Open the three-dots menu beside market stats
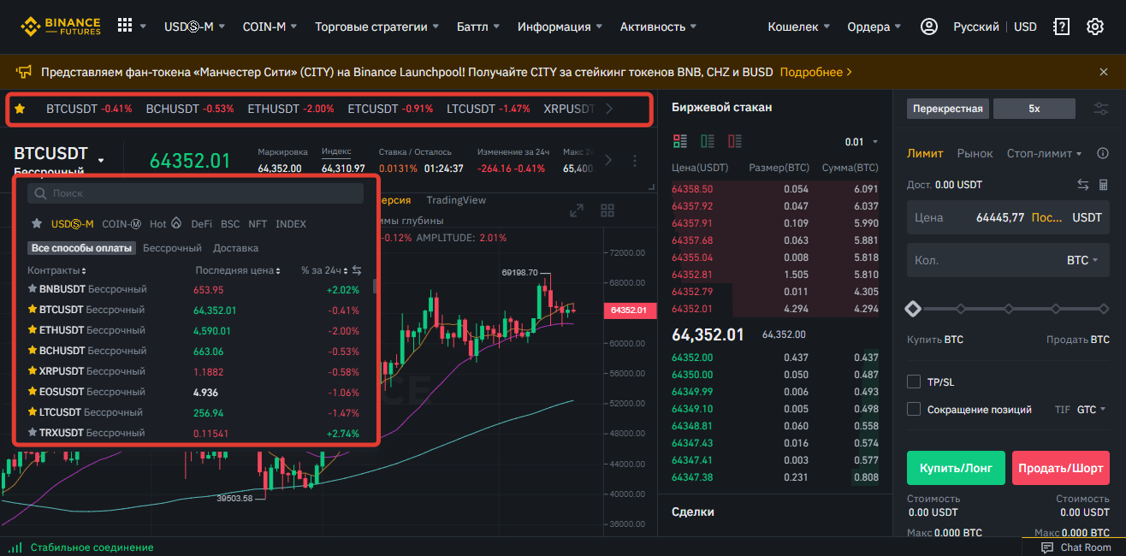 (635, 160)
